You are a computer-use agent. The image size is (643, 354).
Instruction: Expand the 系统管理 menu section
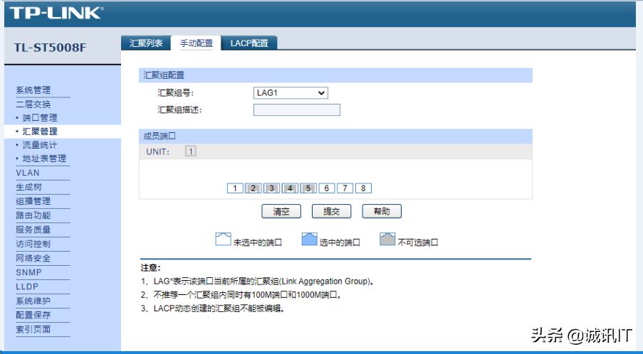click(x=33, y=90)
